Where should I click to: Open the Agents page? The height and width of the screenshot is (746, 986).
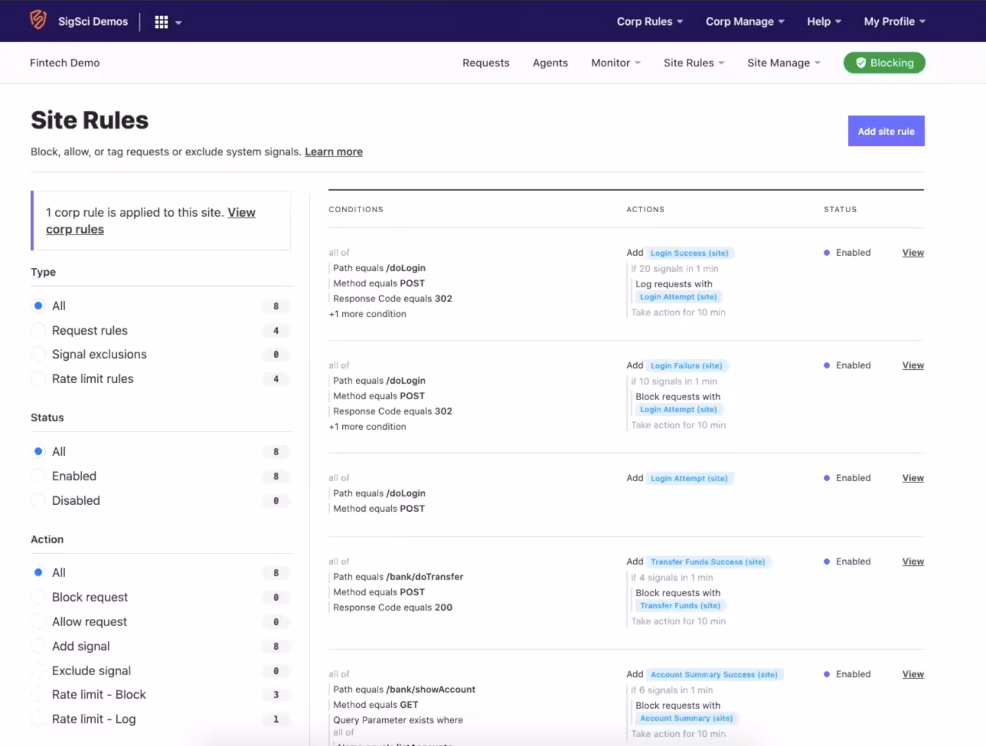(x=550, y=63)
